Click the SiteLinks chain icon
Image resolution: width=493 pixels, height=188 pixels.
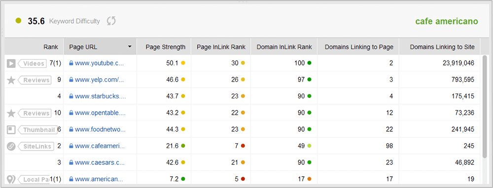11,146
